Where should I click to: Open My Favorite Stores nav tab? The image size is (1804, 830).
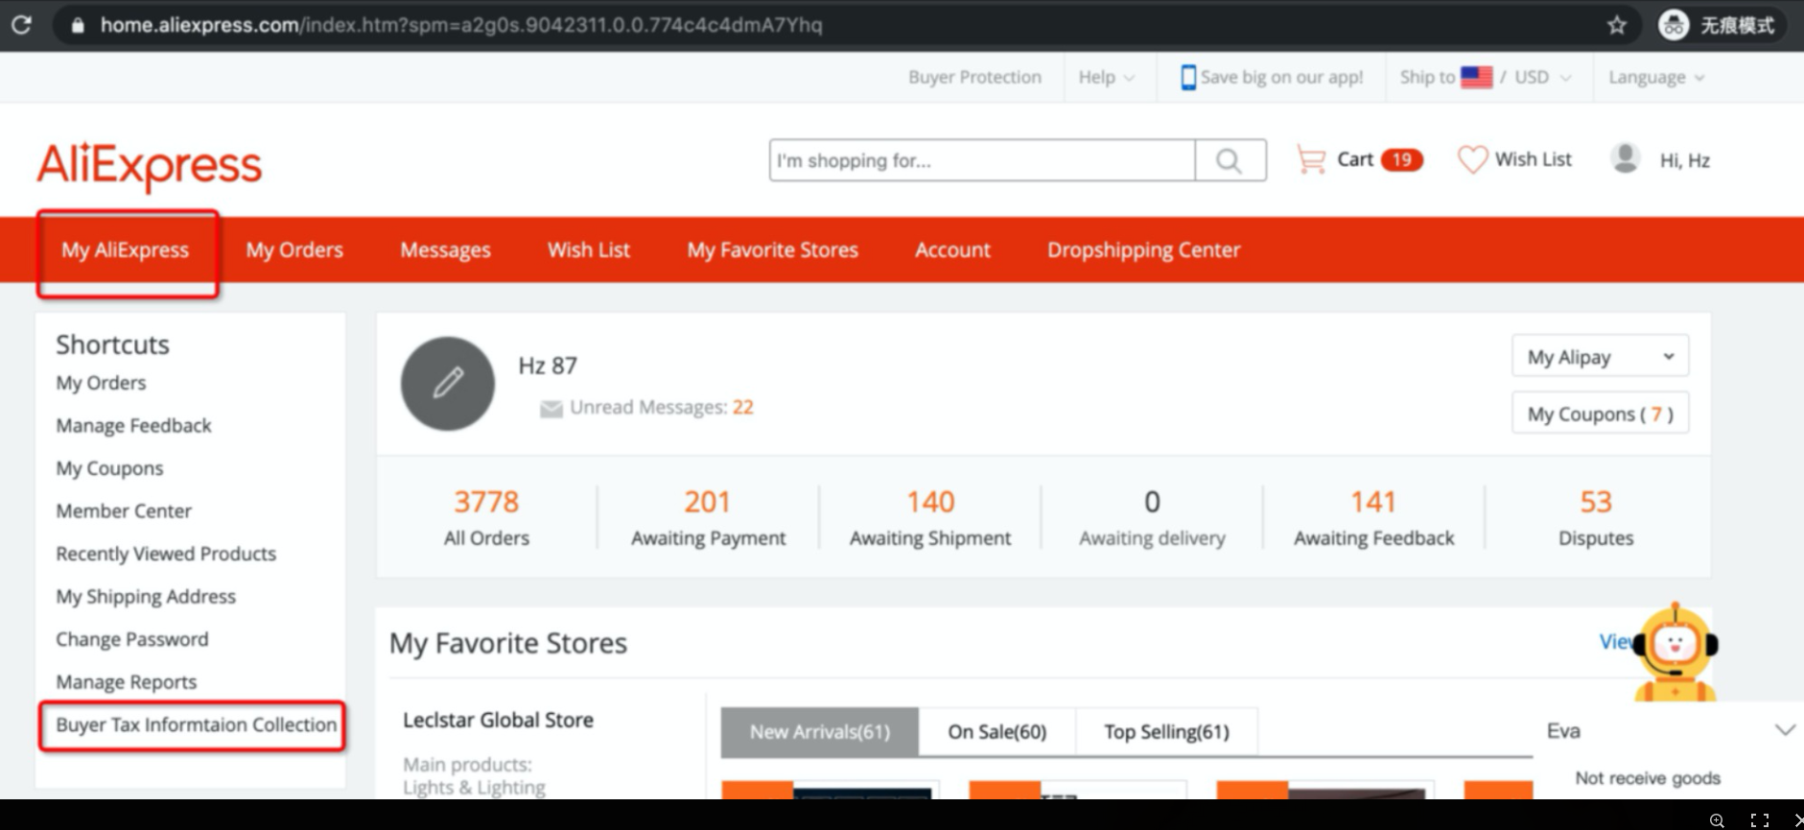[x=773, y=249]
